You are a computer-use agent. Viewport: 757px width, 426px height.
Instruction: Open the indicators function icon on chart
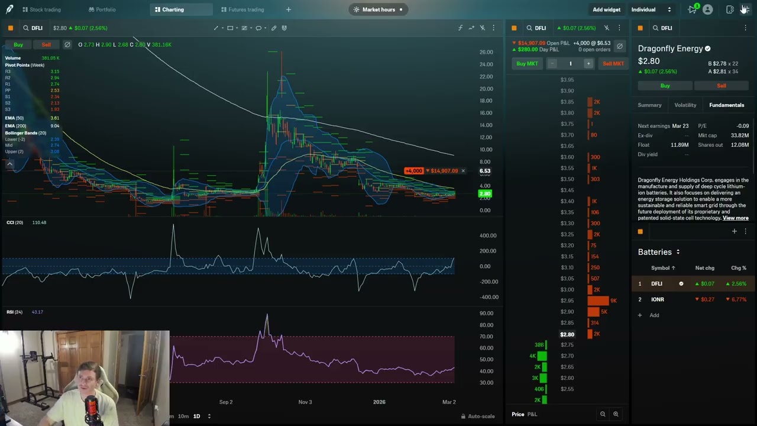click(x=460, y=28)
